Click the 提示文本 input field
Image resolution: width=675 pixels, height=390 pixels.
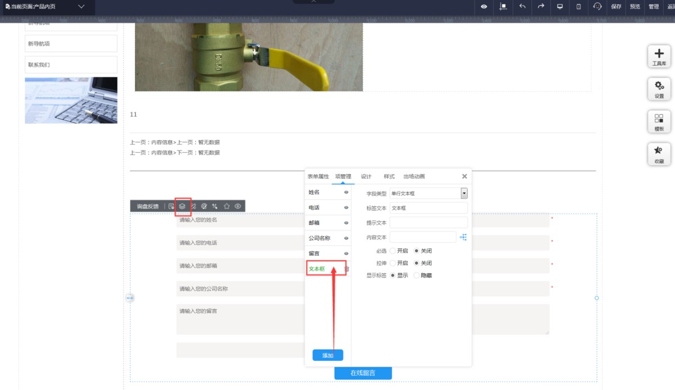429,223
